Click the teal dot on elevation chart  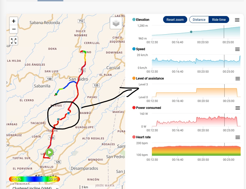click(191, 32)
